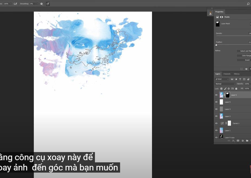Create new fill or adjustment layer

243,140
